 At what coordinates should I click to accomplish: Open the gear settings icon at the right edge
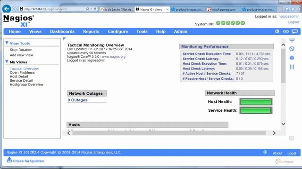[292, 58]
